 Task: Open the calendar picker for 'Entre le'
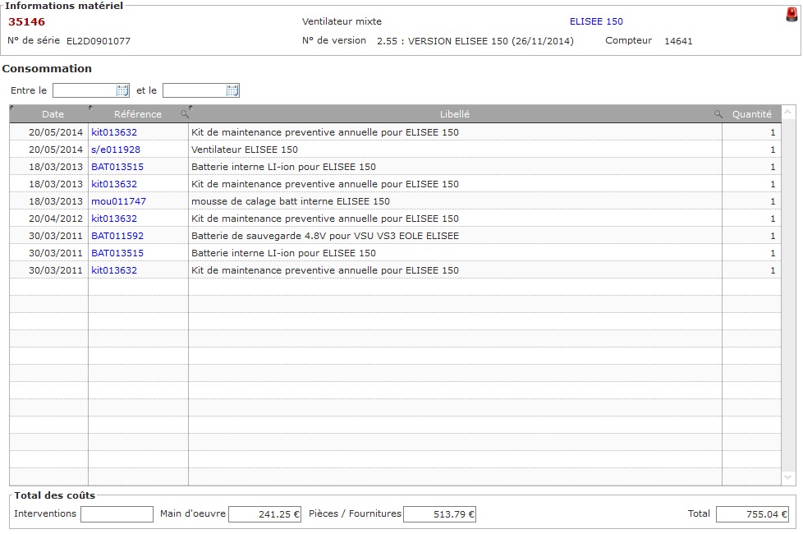(122, 90)
